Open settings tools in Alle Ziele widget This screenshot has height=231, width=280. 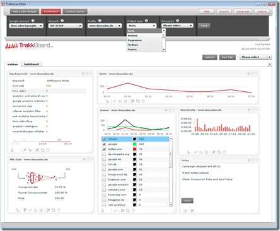(x=48, y=210)
